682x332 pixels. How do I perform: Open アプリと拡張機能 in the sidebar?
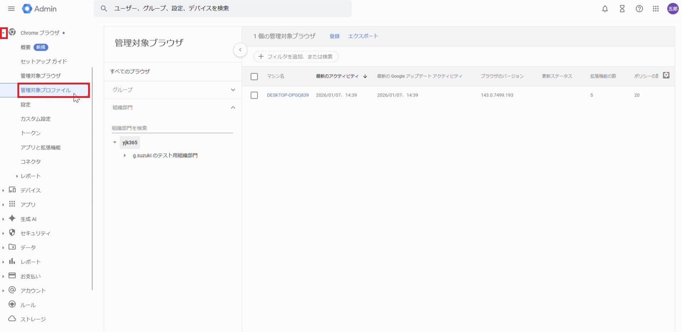click(40, 148)
